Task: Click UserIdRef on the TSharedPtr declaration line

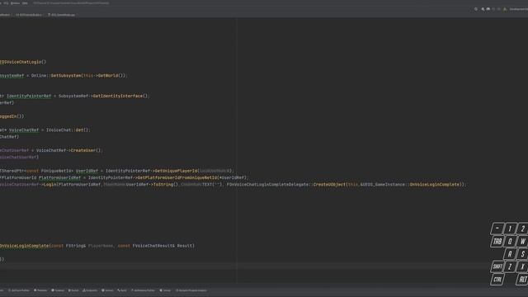Action: point(87,171)
